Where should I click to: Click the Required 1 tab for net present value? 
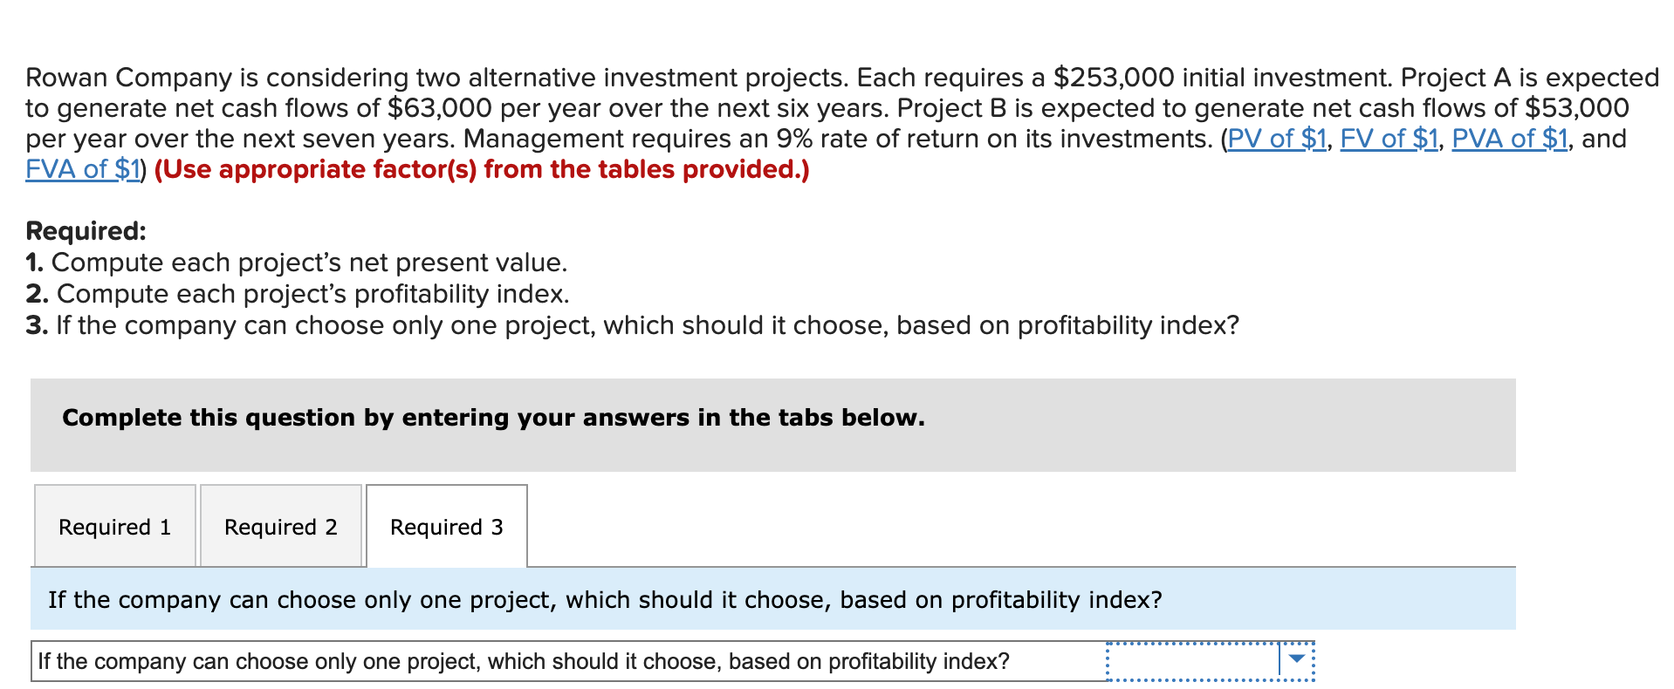point(114,526)
